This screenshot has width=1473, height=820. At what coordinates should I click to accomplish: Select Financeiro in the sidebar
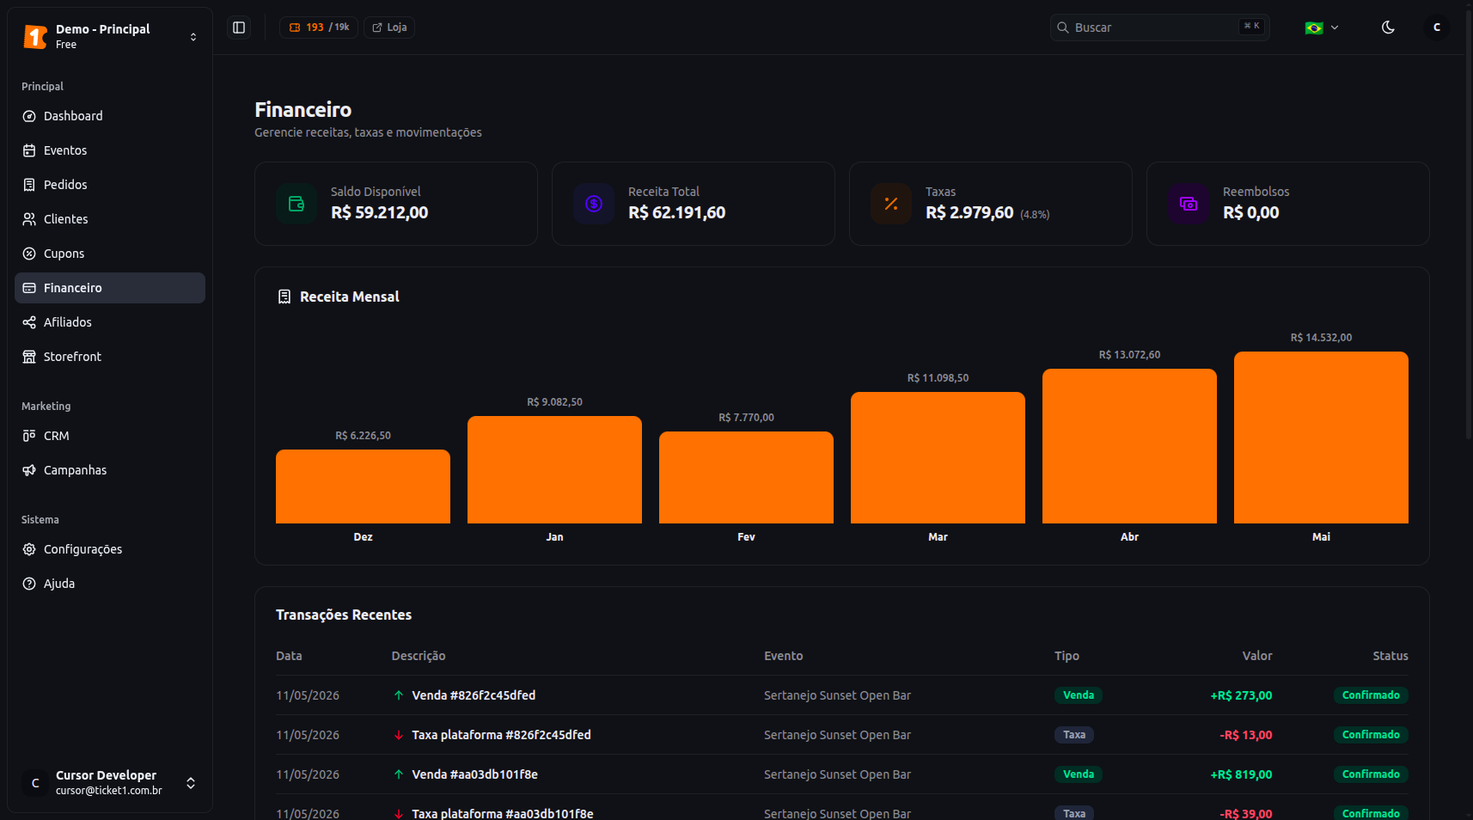coord(110,288)
